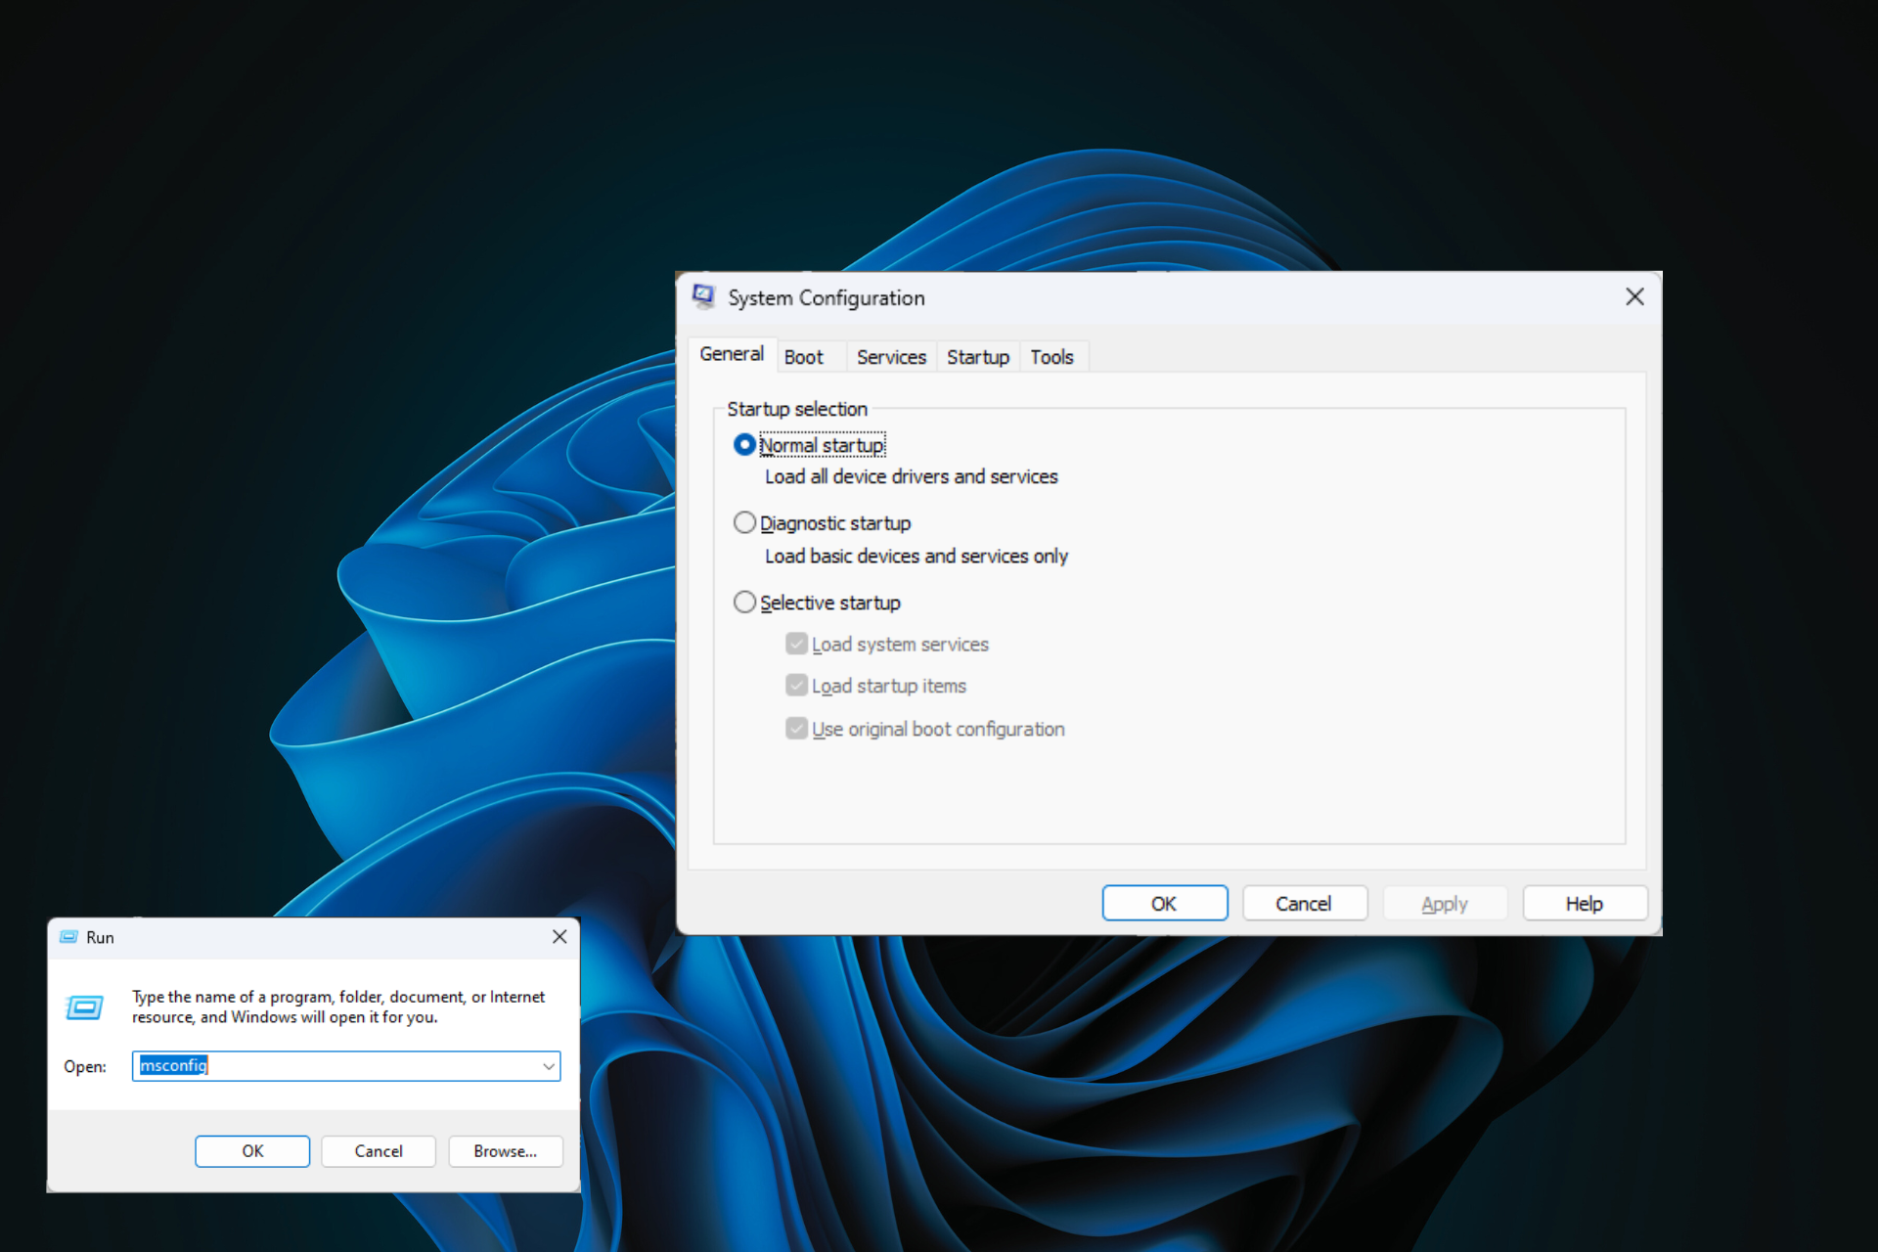Close the System Configuration window
Screen dimensions: 1878x1252
[x=1634, y=296]
